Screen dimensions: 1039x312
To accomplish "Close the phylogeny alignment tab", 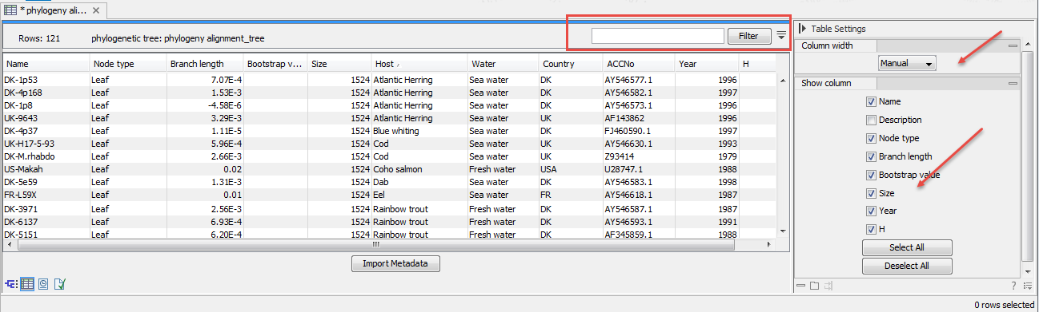I will point(96,10).
